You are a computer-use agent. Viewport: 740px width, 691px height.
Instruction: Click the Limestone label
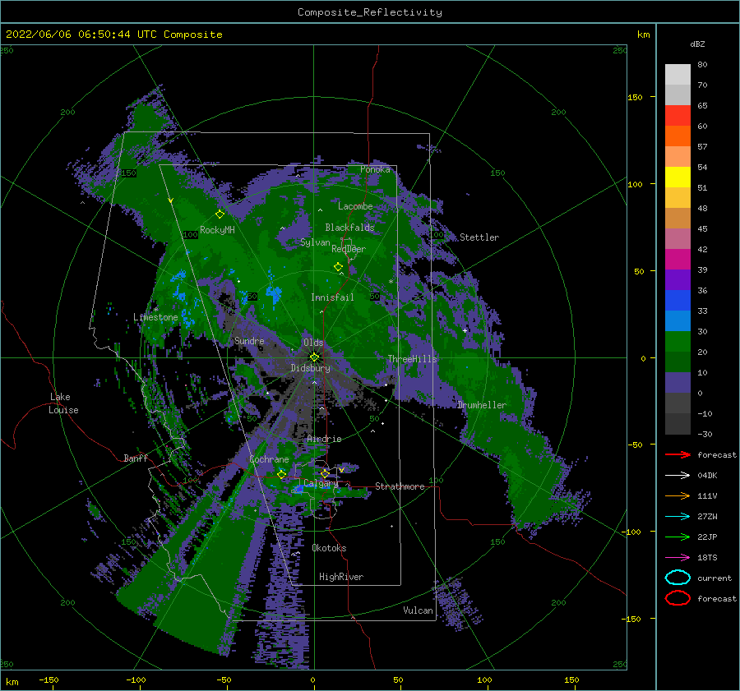click(155, 317)
